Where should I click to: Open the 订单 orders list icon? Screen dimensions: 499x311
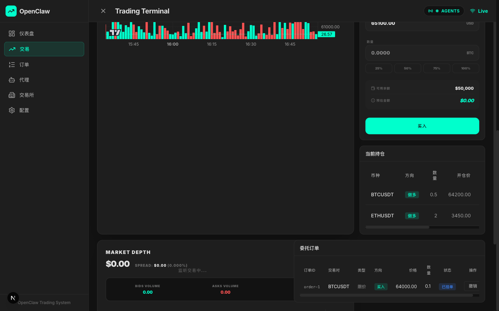tap(12, 65)
